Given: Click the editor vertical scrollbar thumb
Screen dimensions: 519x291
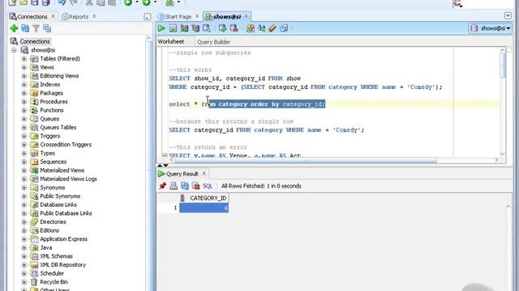Looking at the screenshot, I should tap(503, 65).
